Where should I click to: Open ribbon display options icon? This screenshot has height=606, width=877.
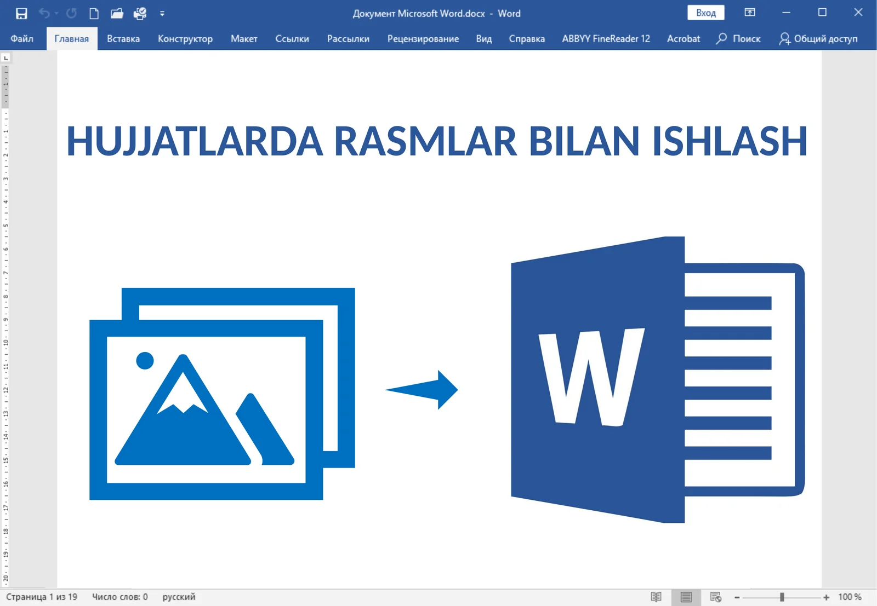pyautogui.click(x=750, y=13)
